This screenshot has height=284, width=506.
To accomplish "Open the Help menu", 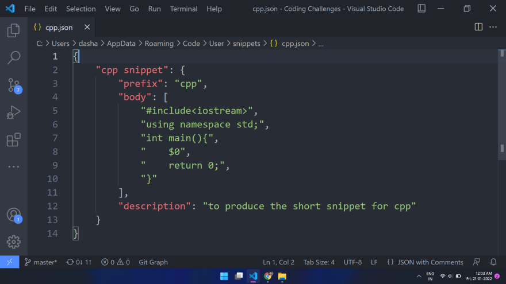I will 214,9.
